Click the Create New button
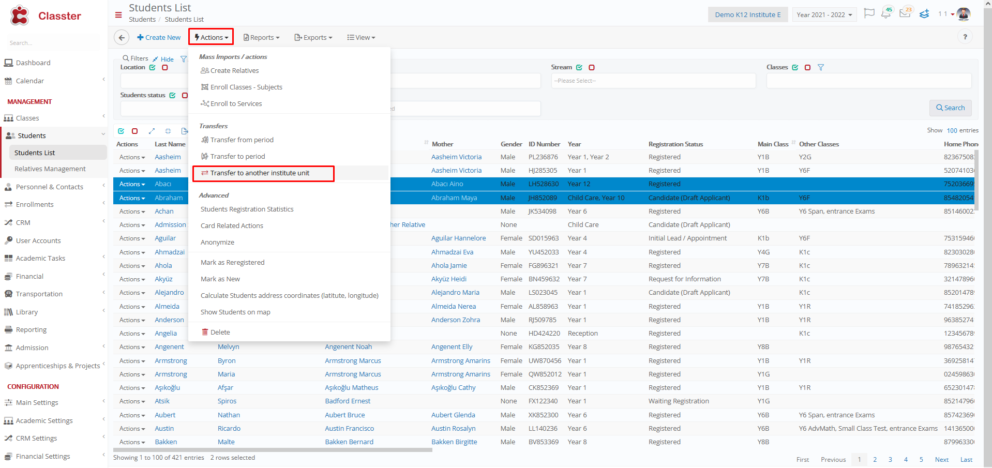The width and height of the screenshot is (992, 468). point(159,37)
